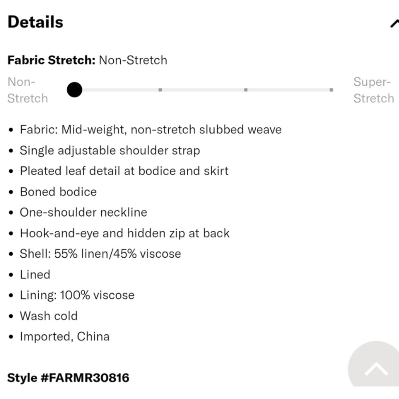The width and height of the screenshot is (399, 399).
Task: Click the Fabric Stretch: Non-Stretch text
Action: (x=87, y=60)
